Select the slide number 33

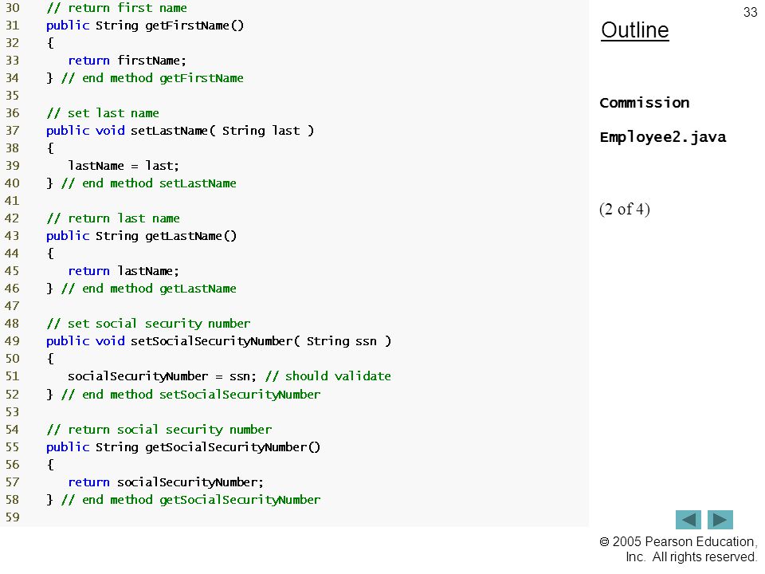tap(750, 12)
